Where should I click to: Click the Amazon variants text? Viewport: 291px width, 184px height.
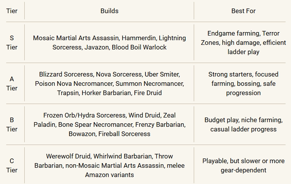pos(109,175)
